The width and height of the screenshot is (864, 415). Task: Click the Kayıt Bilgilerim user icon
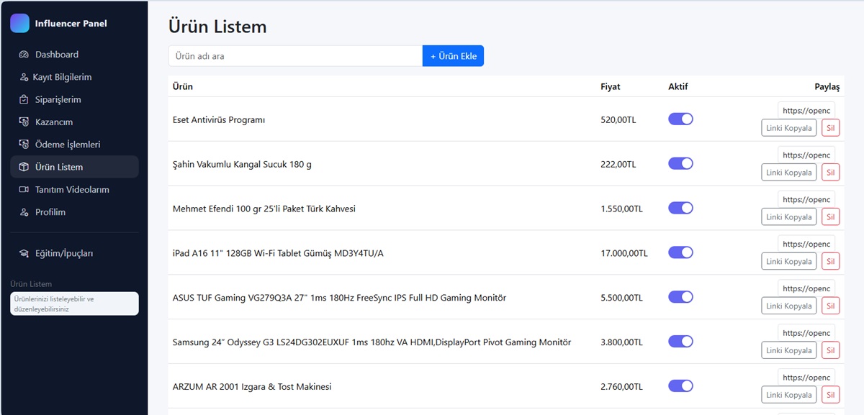click(x=24, y=77)
